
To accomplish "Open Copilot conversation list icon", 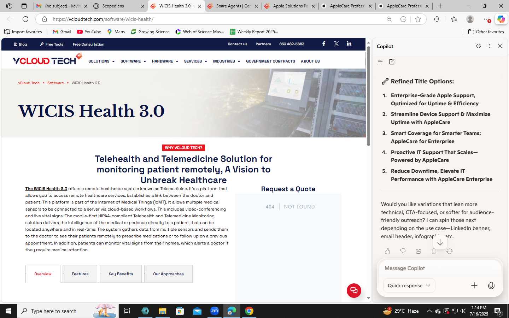I will pos(380,61).
